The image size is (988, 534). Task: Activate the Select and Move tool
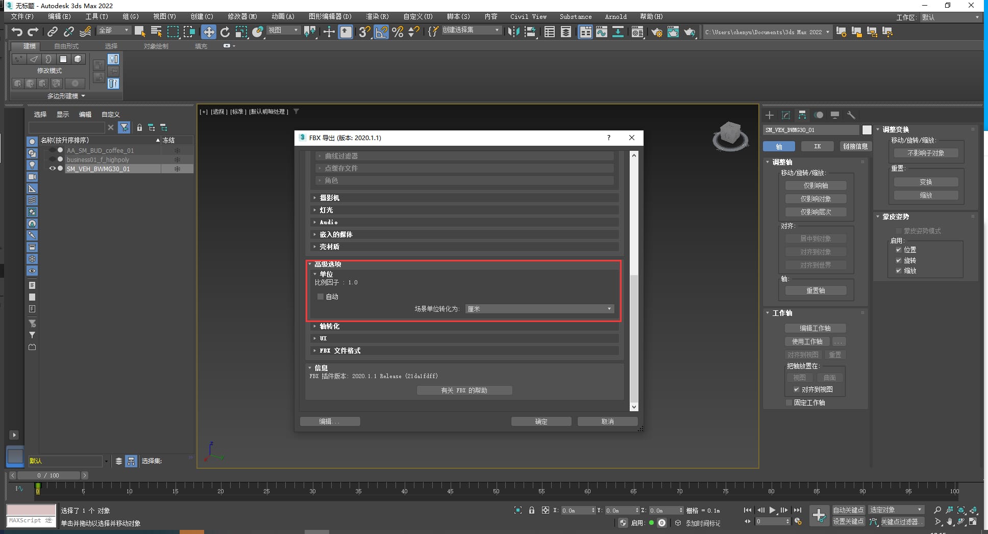coord(208,32)
